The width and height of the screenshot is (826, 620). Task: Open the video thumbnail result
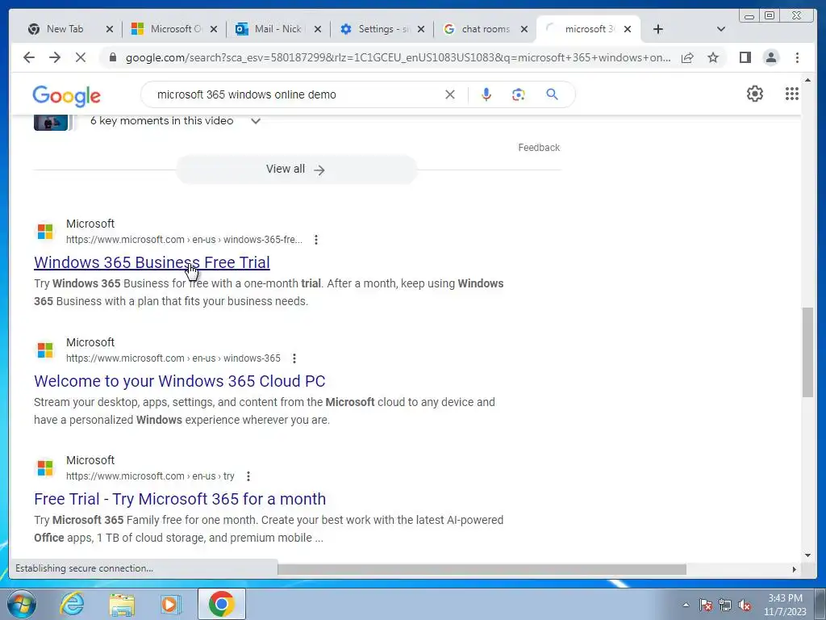click(x=51, y=123)
